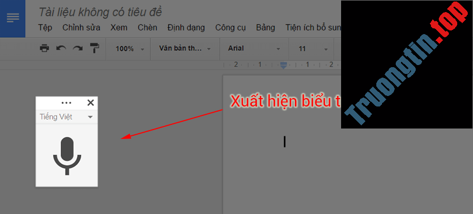Open the Chèn menu

coord(148,28)
